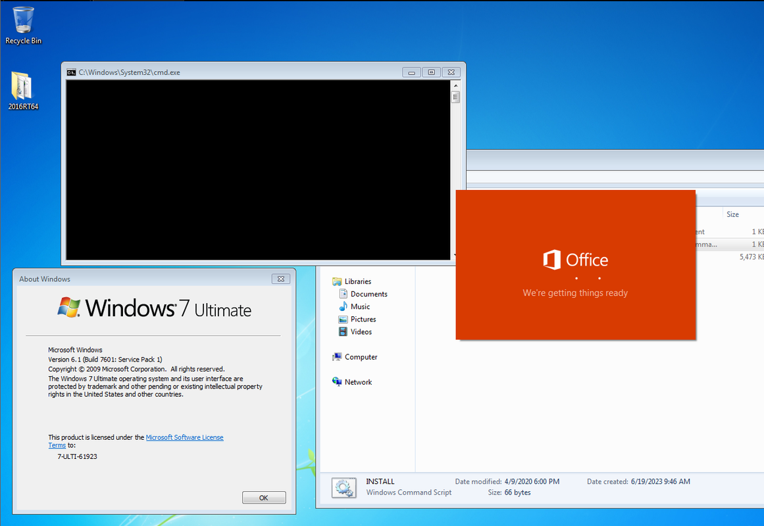
Task: Close the cmd.exe window
Action: pos(451,72)
